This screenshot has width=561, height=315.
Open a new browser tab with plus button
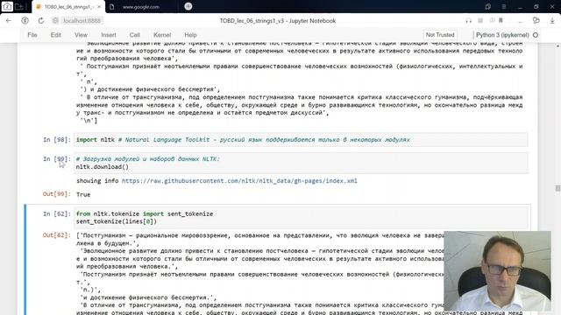pos(188,6)
